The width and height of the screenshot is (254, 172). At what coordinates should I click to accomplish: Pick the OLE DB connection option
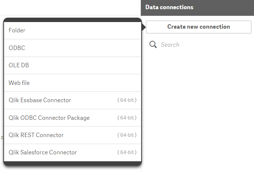72,65
